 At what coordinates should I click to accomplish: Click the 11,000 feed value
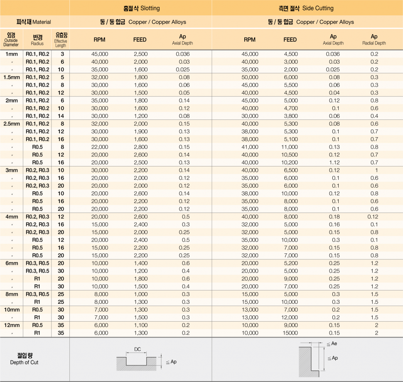point(289,147)
